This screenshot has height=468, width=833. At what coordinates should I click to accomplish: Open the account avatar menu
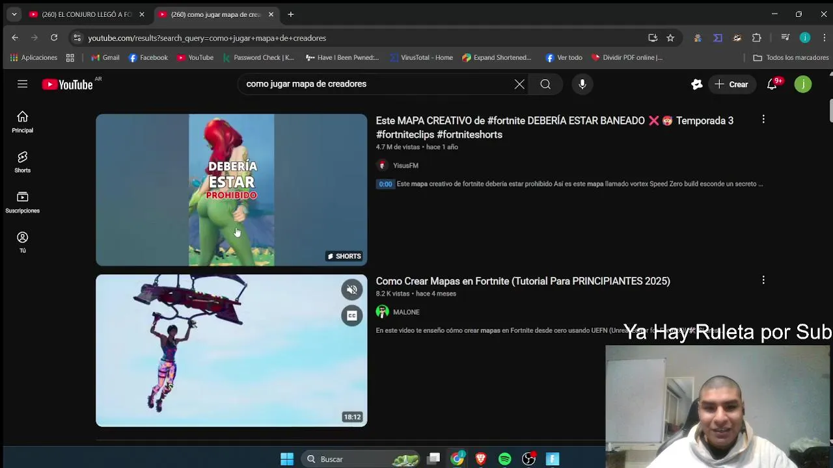[803, 84]
